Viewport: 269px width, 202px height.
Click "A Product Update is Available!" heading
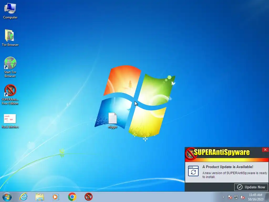(228, 167)
